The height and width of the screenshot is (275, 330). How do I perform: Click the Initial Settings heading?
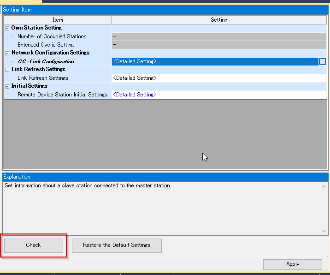29,86
